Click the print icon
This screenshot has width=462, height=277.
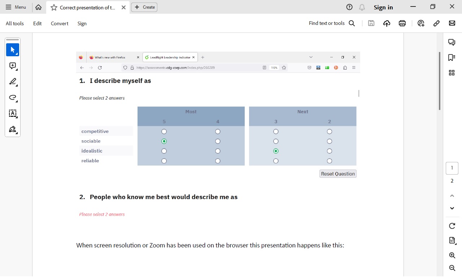click(x=402, y=23)
